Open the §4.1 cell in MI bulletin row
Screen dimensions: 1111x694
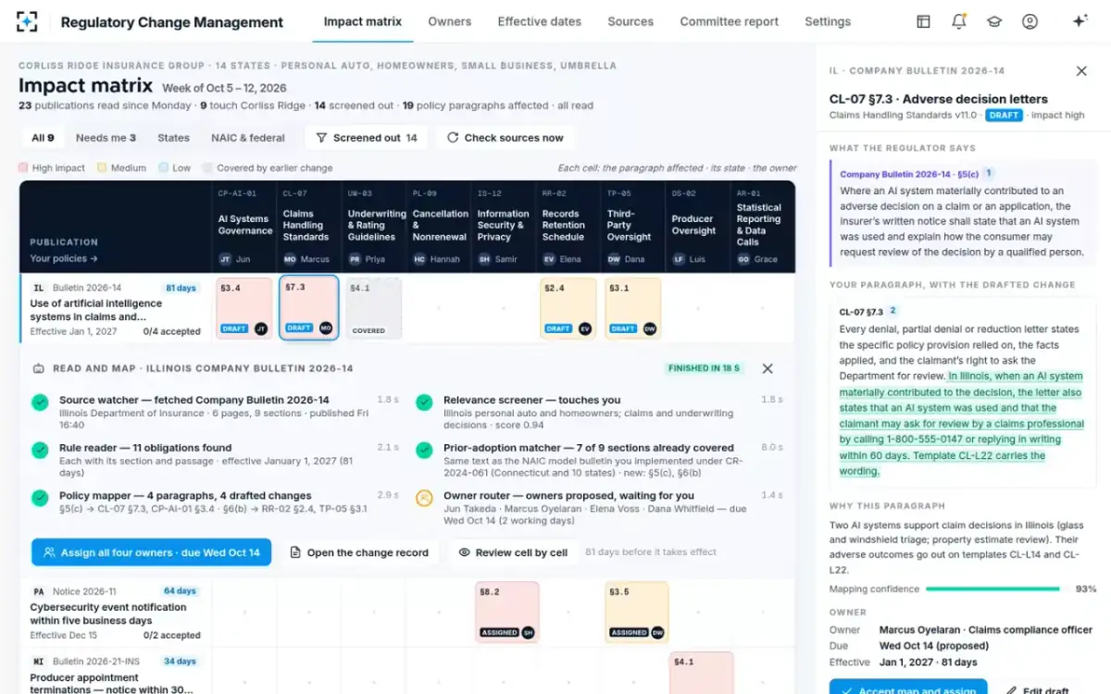pyautogui.click(x=702, y=674)
